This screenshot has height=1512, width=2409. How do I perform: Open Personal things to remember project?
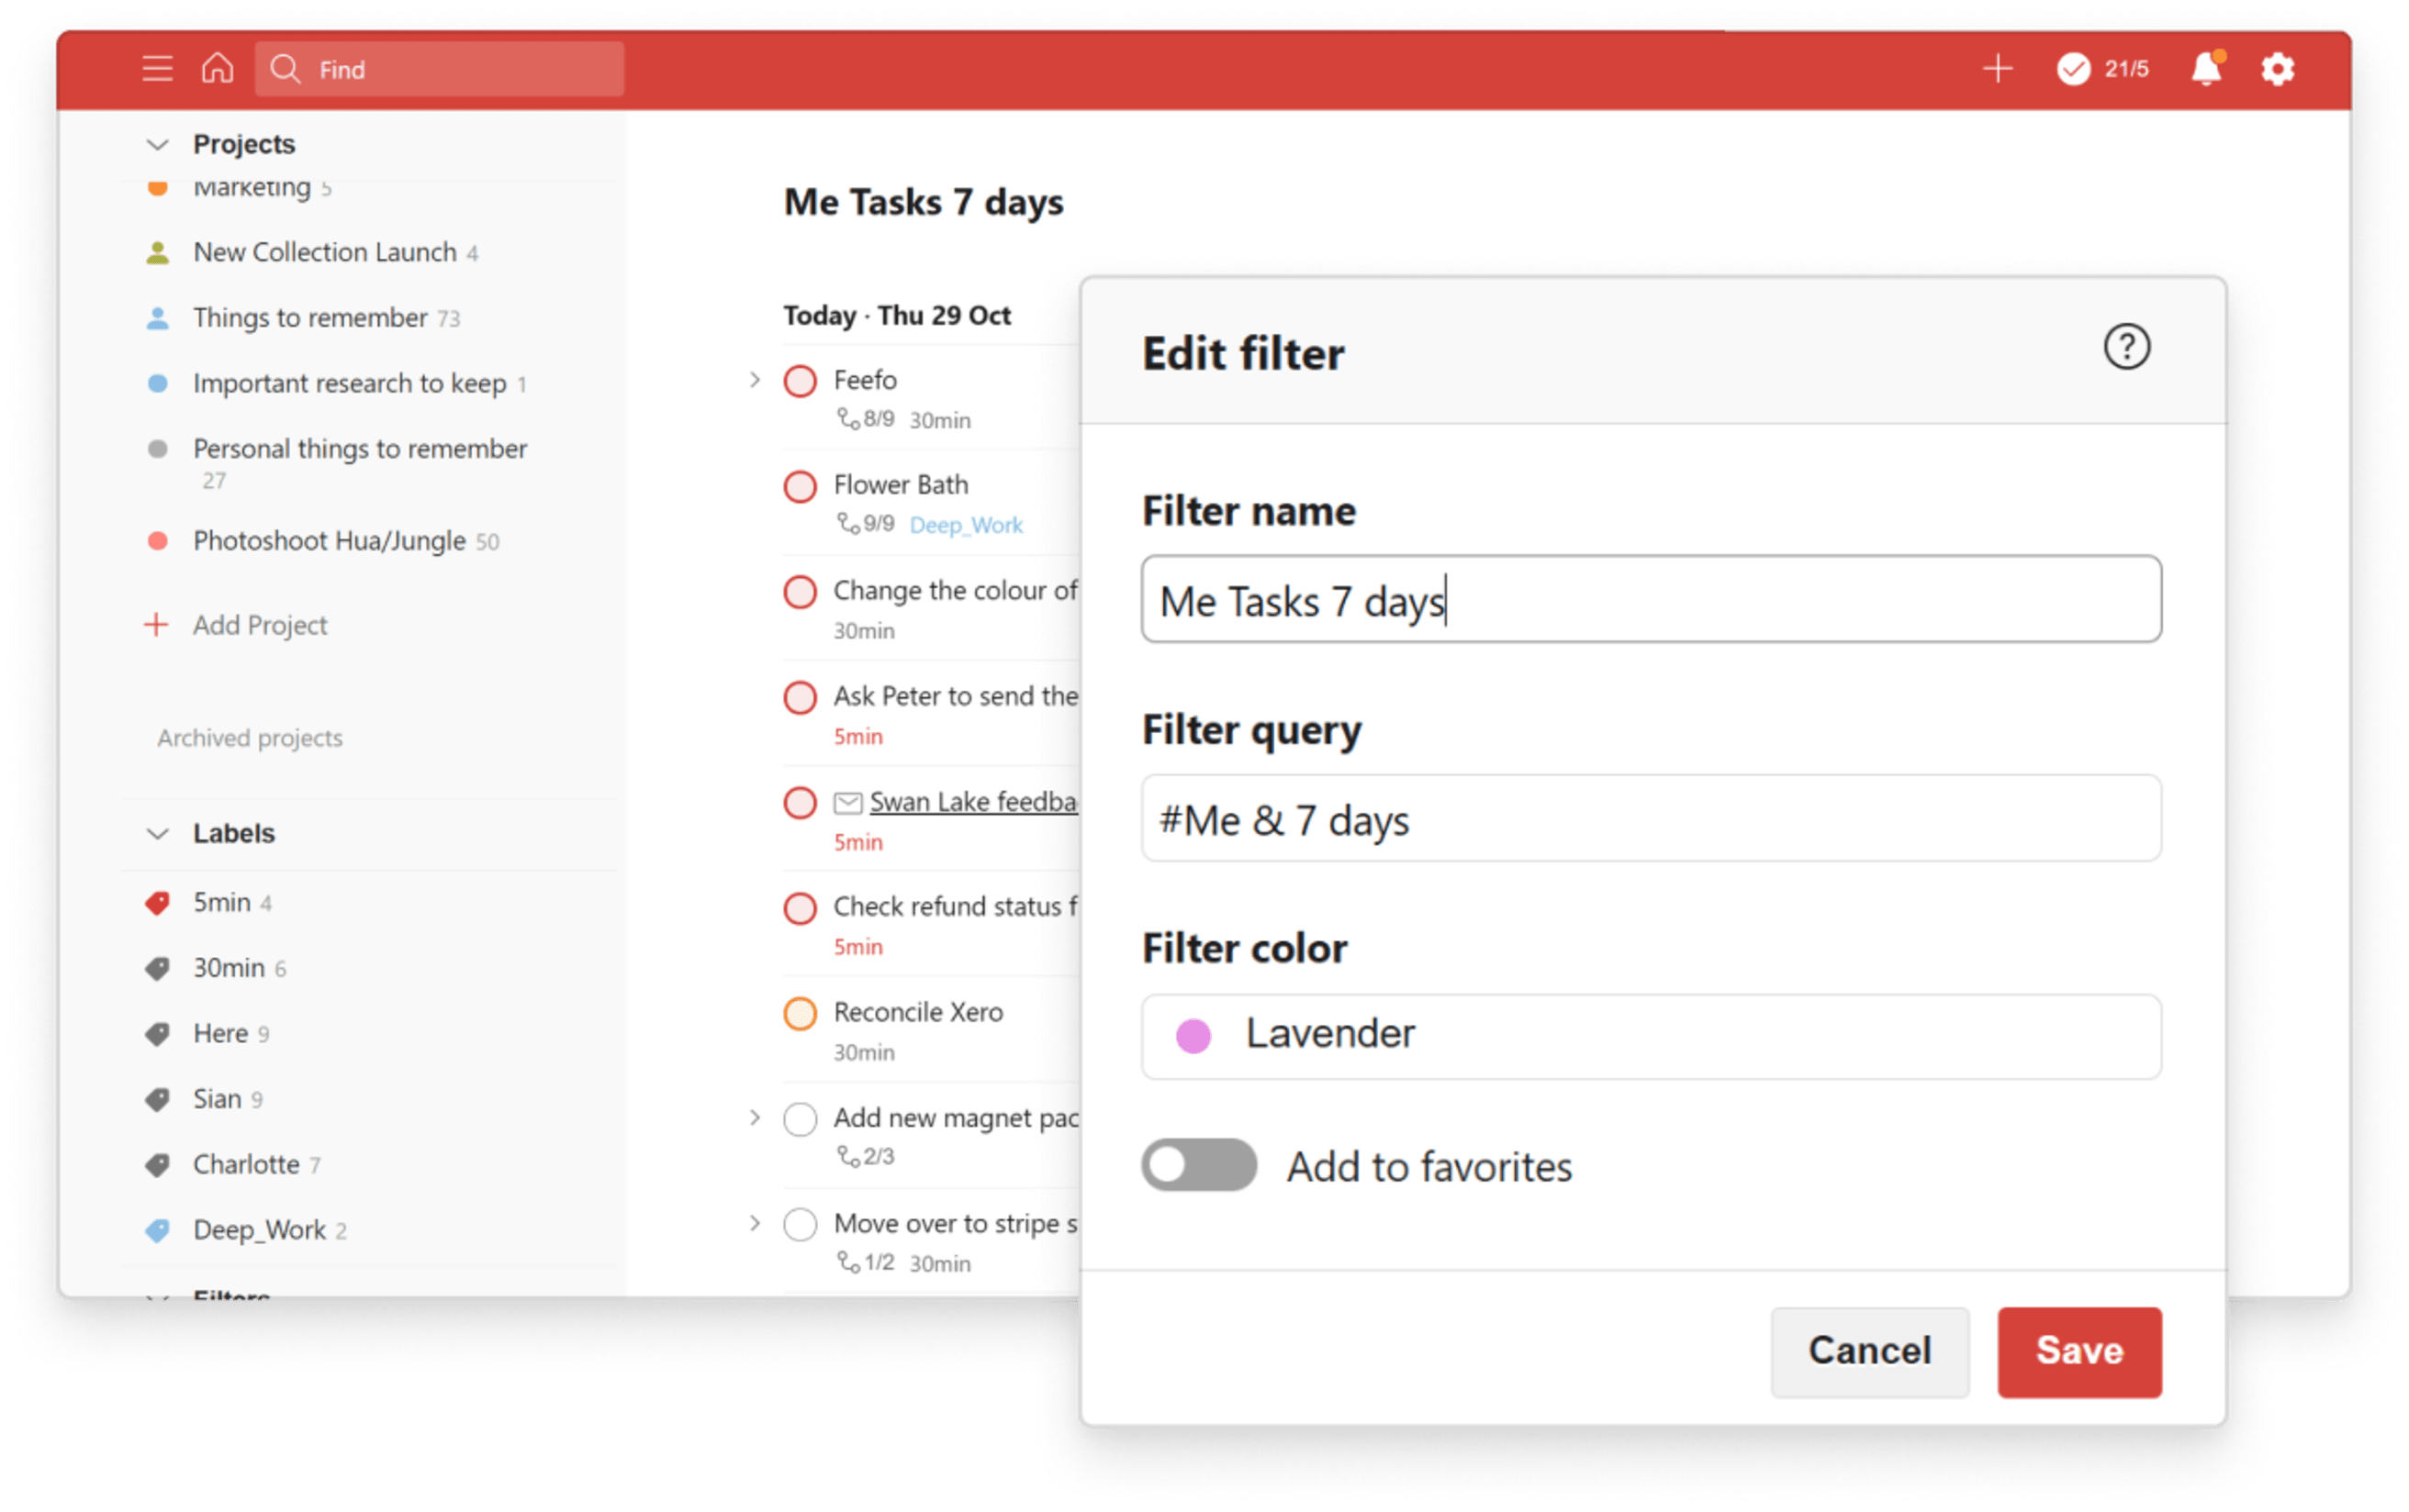360,449
